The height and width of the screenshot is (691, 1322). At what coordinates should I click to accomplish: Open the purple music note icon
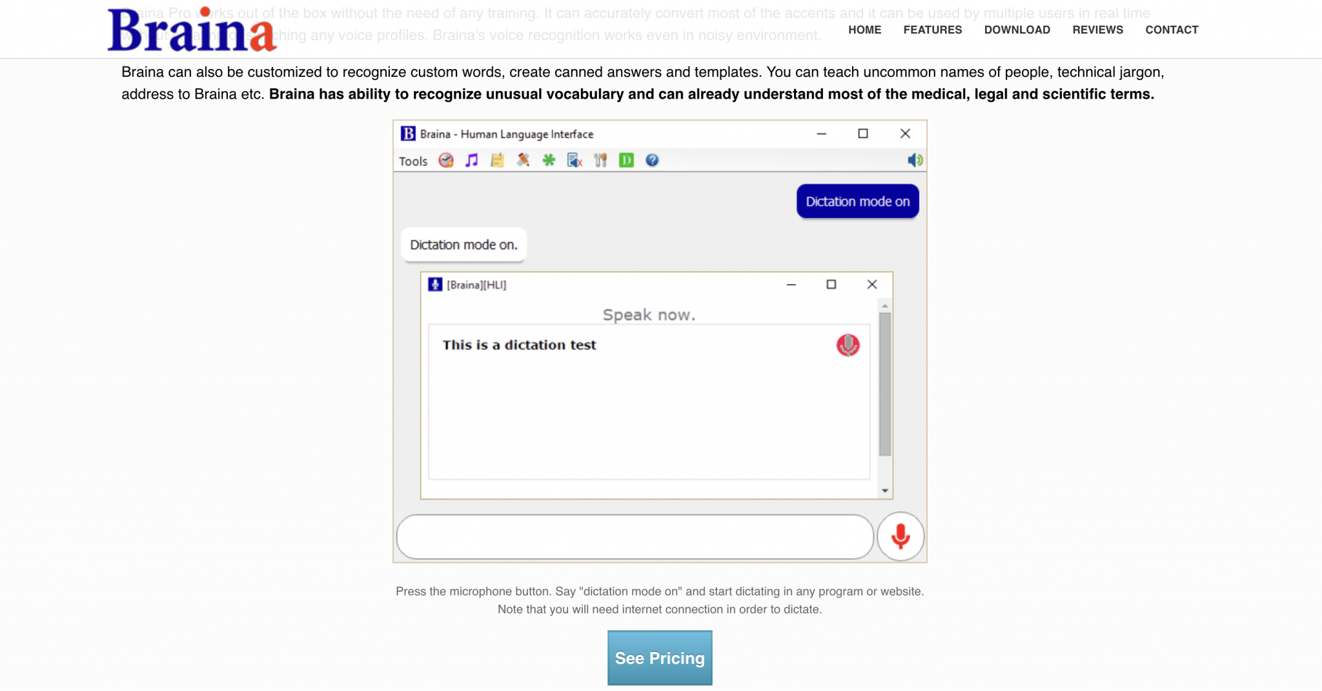pos(472,160)
